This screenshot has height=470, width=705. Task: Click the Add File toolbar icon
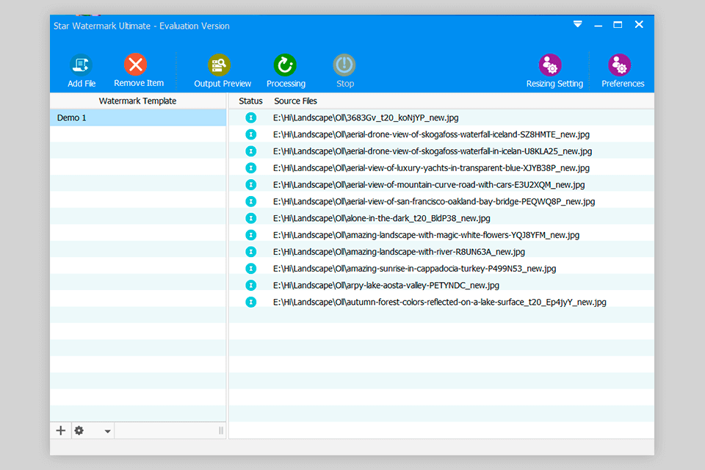(81, 65)
